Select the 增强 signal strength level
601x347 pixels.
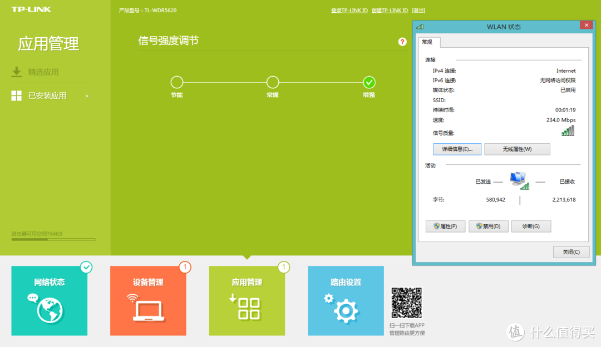(x=369, y=82)
